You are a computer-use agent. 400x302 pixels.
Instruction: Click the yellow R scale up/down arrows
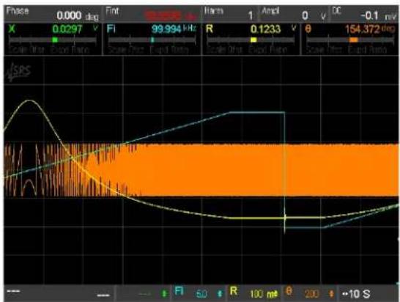(276, 294)
